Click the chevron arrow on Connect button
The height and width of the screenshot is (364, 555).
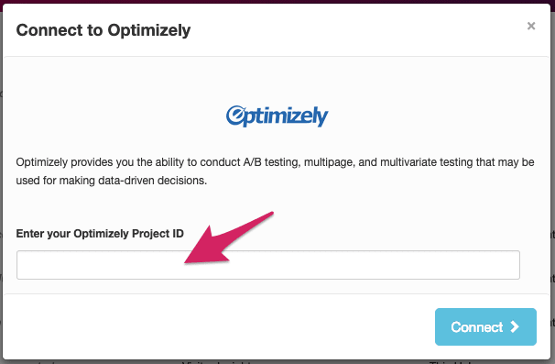[515, 326]
